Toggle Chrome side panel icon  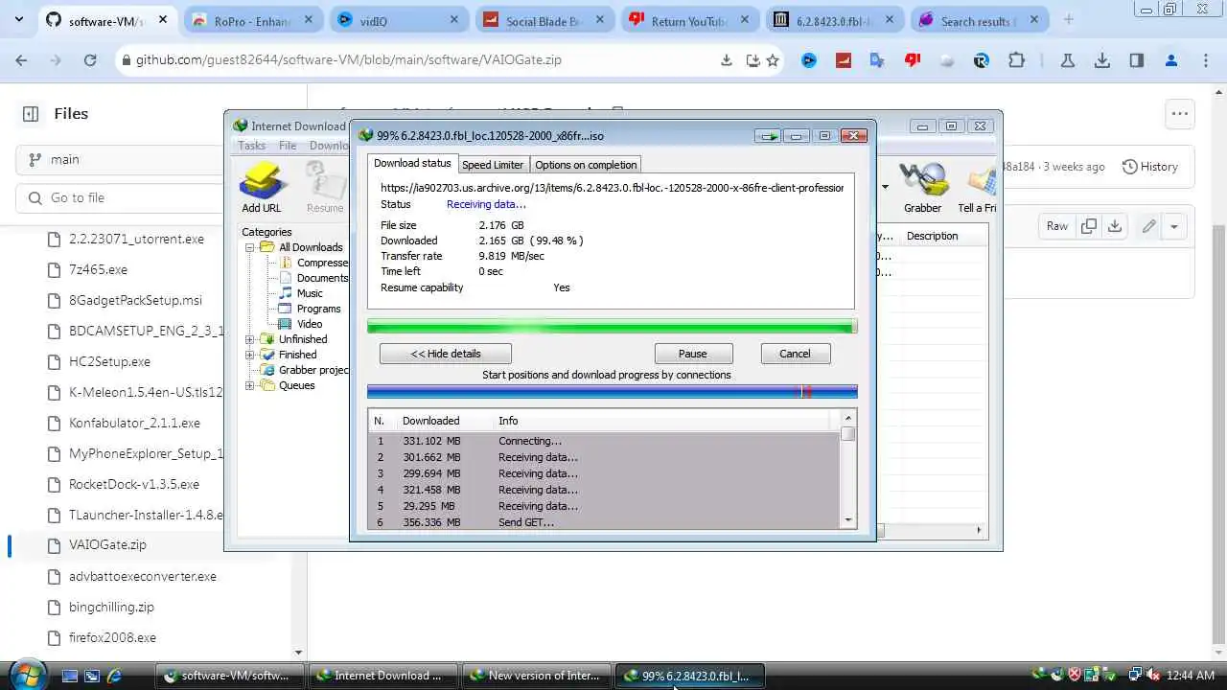pos(1136,59)
